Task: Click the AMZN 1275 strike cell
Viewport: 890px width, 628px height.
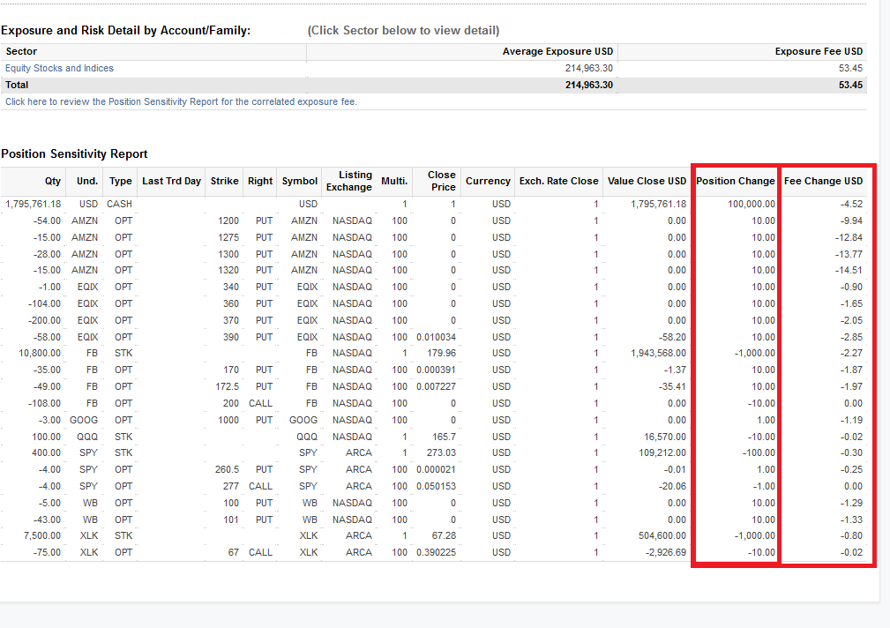Action: [228, 237]
